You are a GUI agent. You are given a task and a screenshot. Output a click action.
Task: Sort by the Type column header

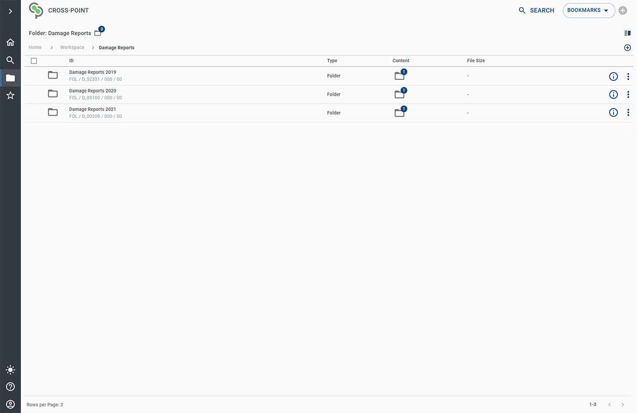332,61
